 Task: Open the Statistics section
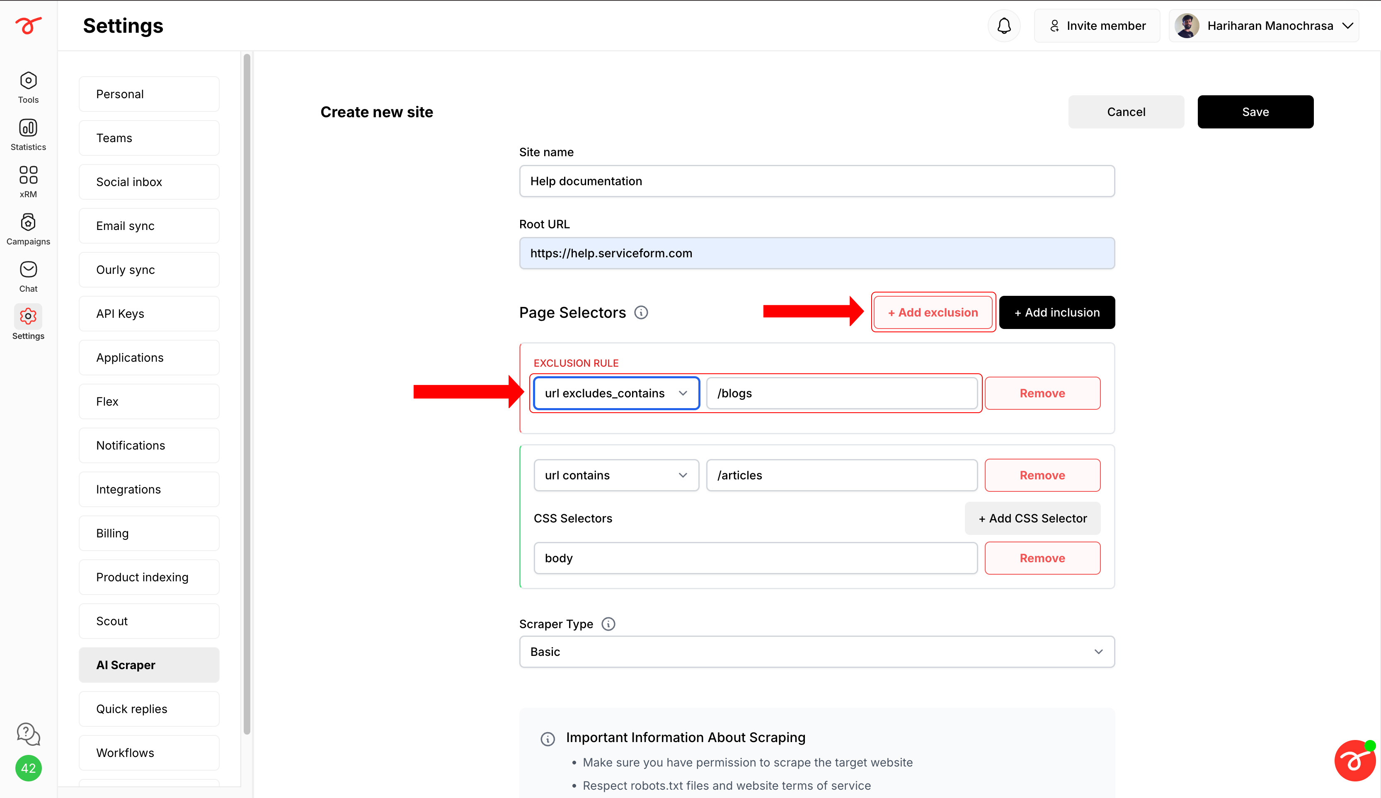28,135
